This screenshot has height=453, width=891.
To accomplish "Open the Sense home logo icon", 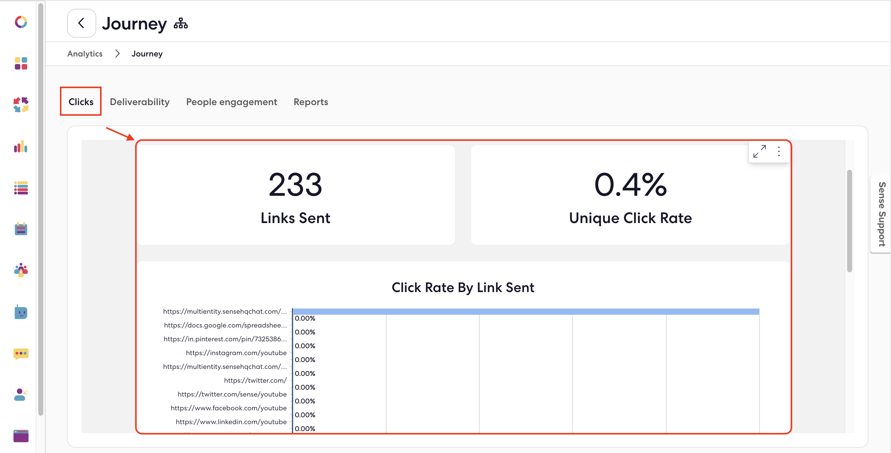I will [x=20, y=23].
